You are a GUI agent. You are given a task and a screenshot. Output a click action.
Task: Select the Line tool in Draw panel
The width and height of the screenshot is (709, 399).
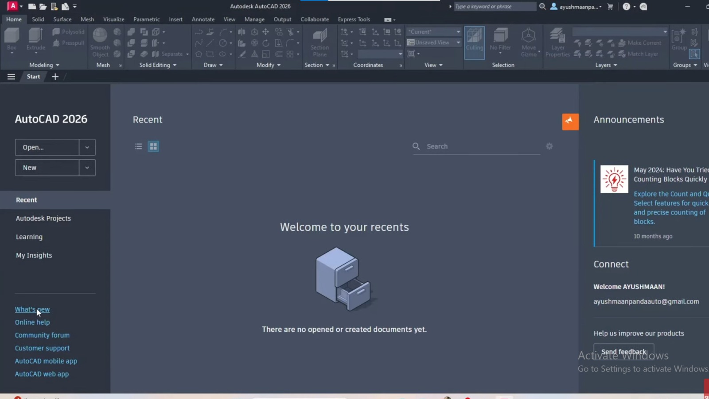click(x=210, y=43)
